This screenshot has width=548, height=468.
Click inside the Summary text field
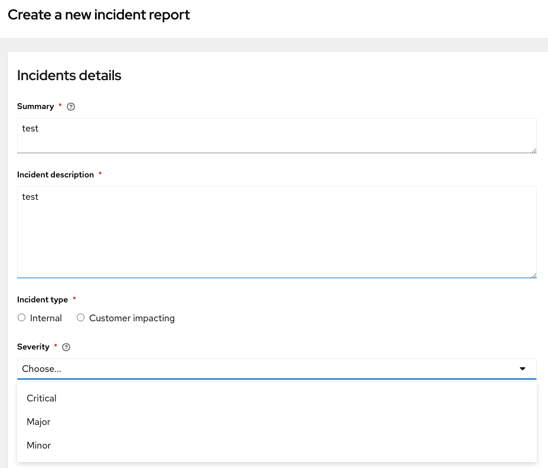(x=276, y=136)
